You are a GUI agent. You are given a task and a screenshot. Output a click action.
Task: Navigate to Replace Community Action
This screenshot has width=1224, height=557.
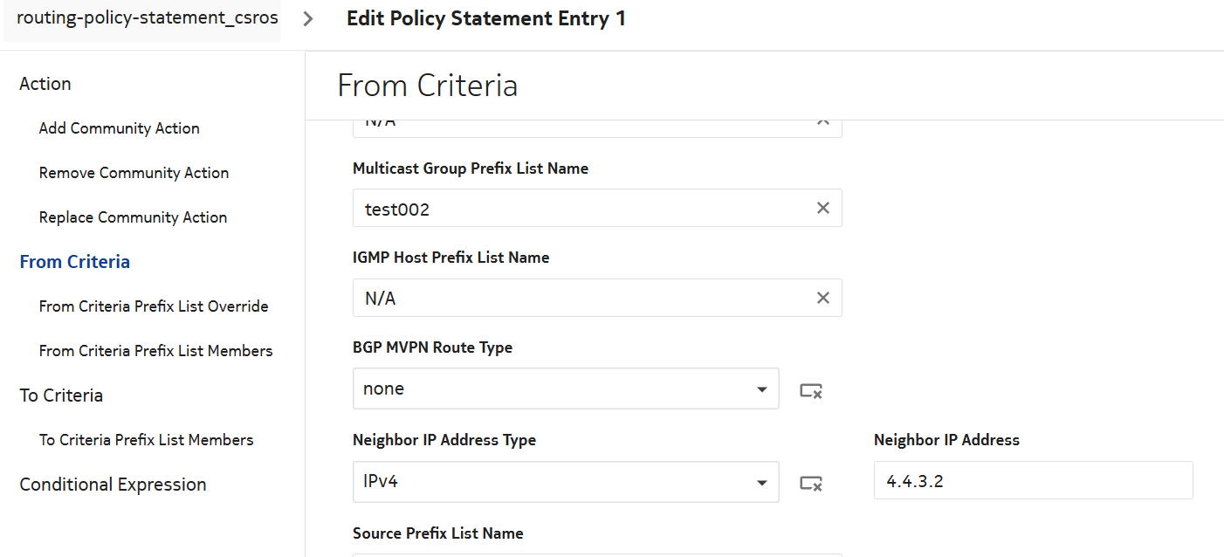[x=133, y=217]
